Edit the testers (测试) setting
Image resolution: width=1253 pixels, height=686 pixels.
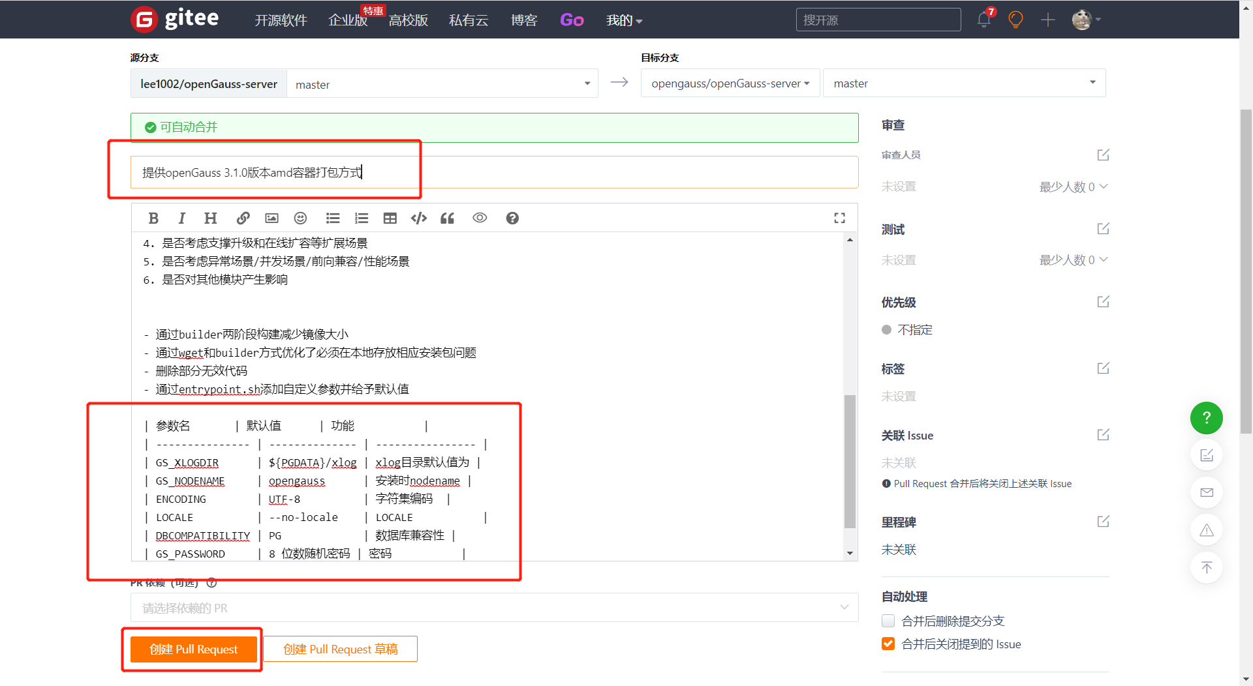[x=1103, y=229]
